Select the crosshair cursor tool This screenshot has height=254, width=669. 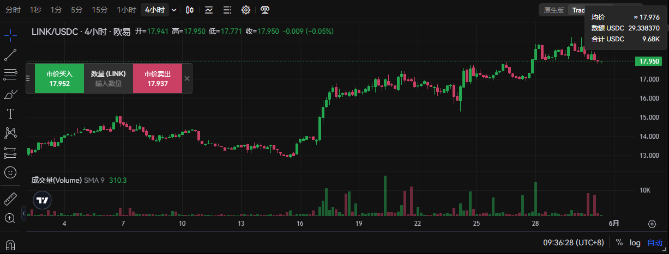[x=10, y=36]
